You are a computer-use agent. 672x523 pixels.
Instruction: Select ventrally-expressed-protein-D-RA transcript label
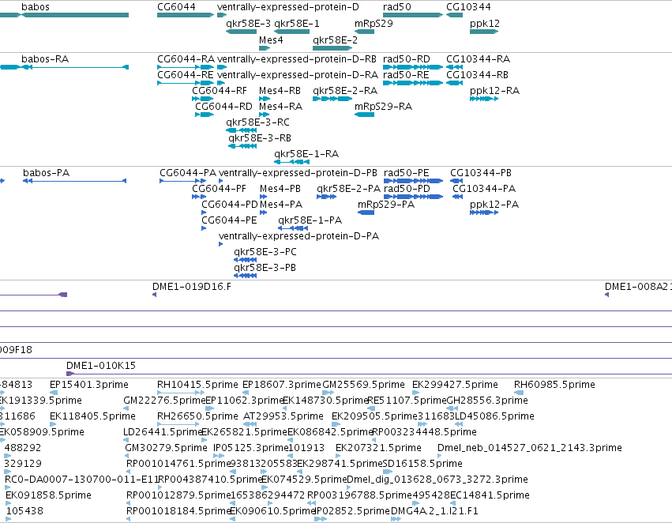pyautogui.click(x=298, y=75)
